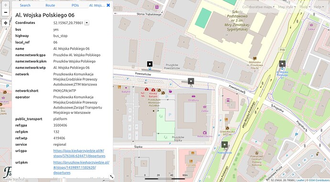Open the Map style menu

tap(286, 7)
